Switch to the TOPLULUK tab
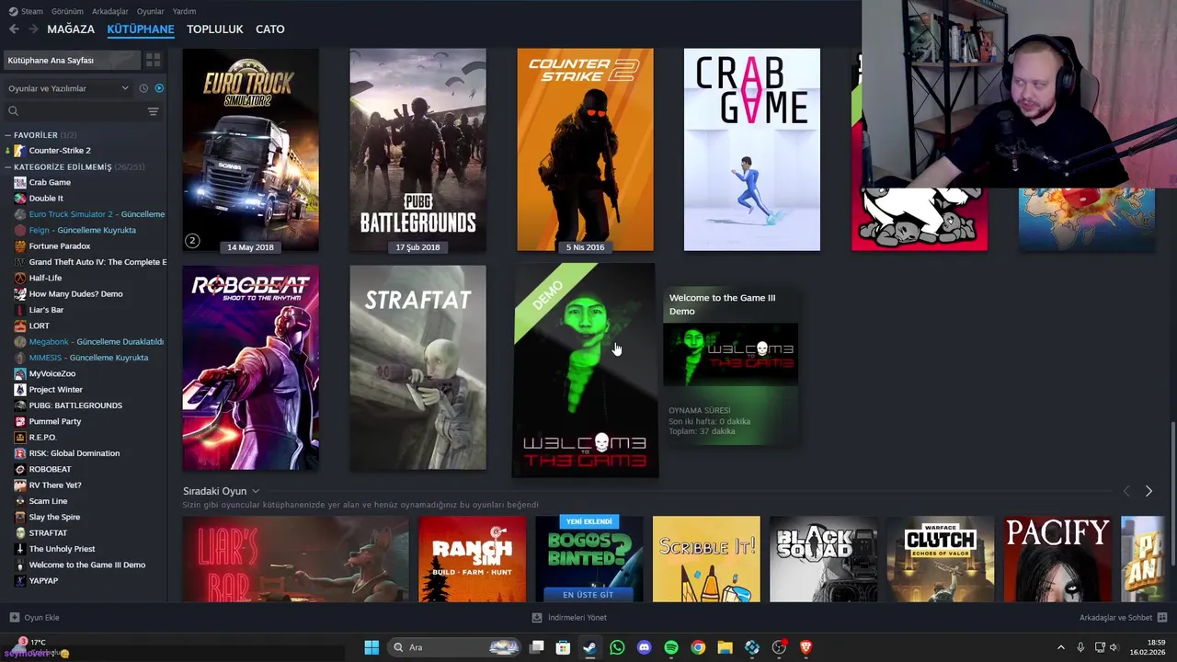 click(x=215, y=29)
